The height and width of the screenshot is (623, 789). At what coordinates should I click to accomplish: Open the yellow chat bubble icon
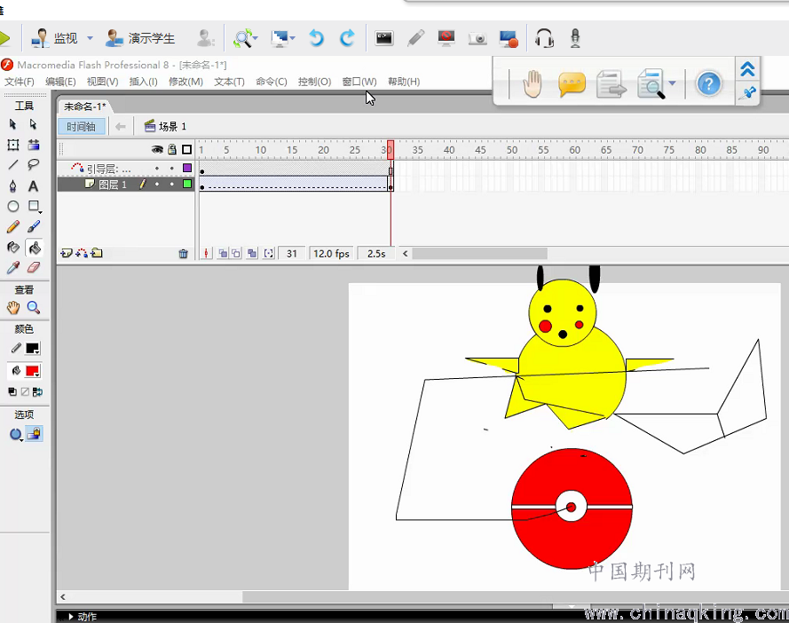click(x=572, y=84)
